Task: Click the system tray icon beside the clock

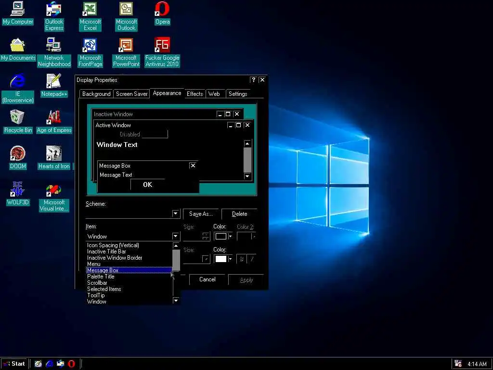Action: 458,364
